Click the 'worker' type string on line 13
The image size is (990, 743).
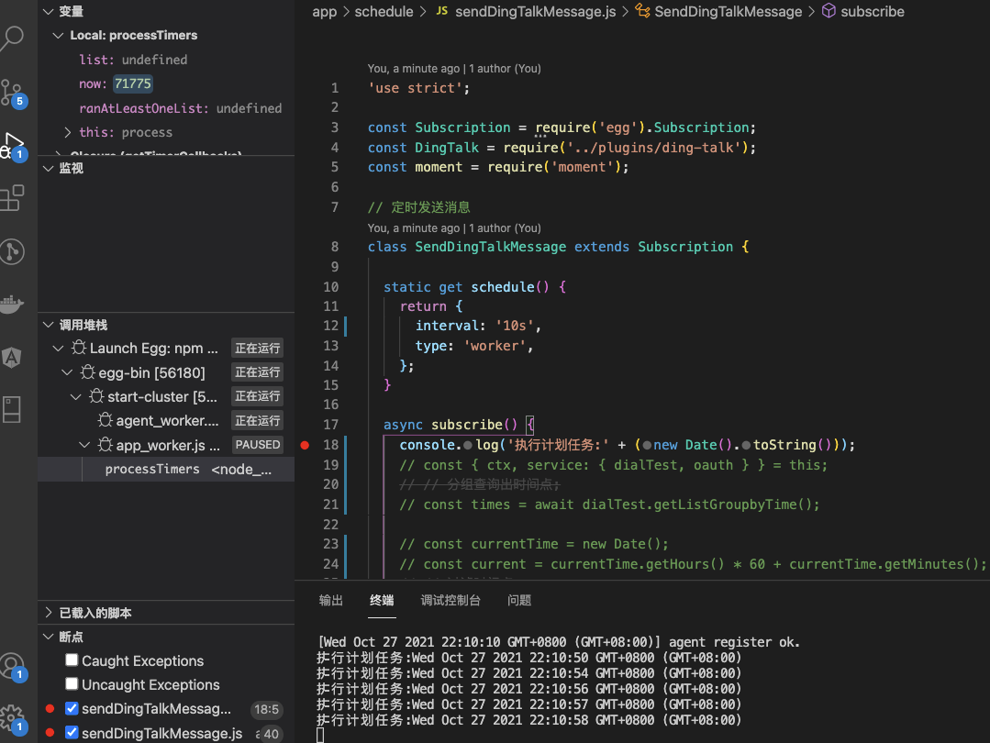tap(495, 346)
